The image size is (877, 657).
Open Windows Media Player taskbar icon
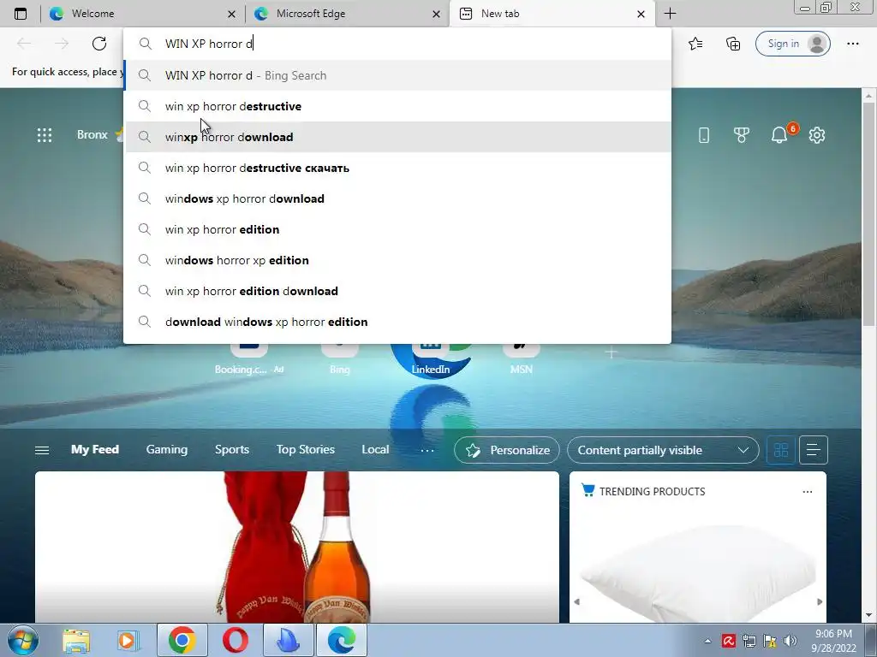[x=127, y=640]
